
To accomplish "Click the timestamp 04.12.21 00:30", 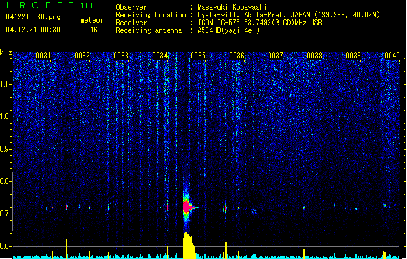I will tap(33, 30).
